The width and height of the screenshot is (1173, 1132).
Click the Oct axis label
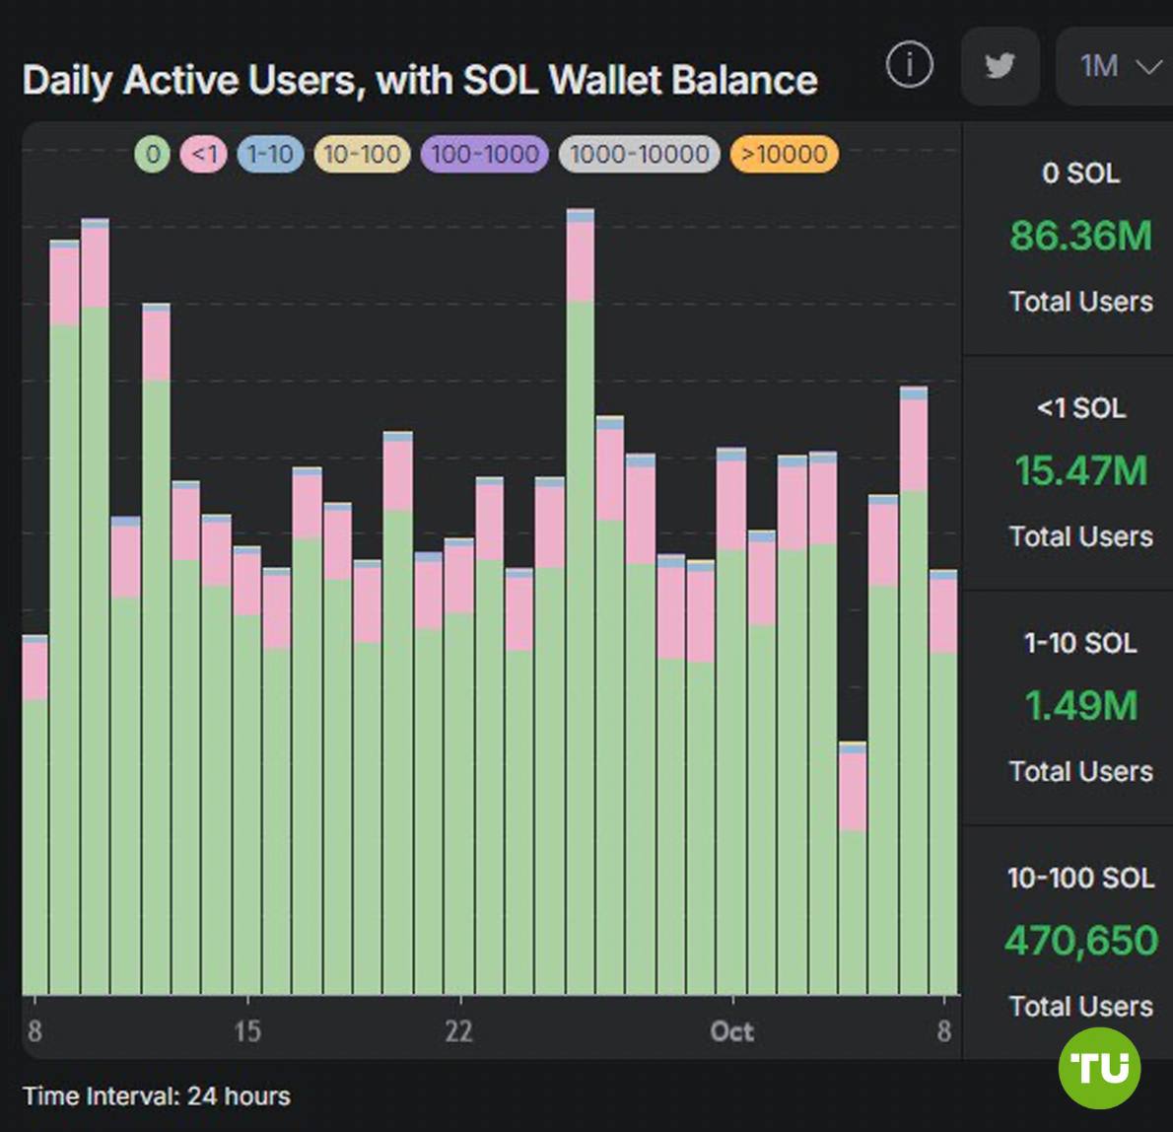(x=731, y=1031)
